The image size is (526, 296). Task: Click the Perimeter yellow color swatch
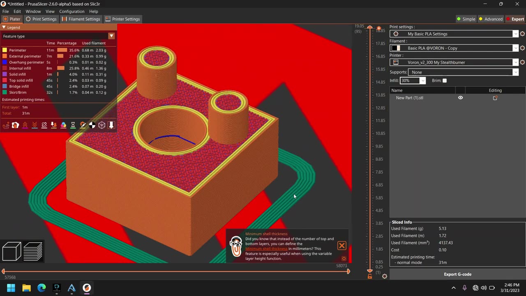pyautogui.click(x=5, y=50)
